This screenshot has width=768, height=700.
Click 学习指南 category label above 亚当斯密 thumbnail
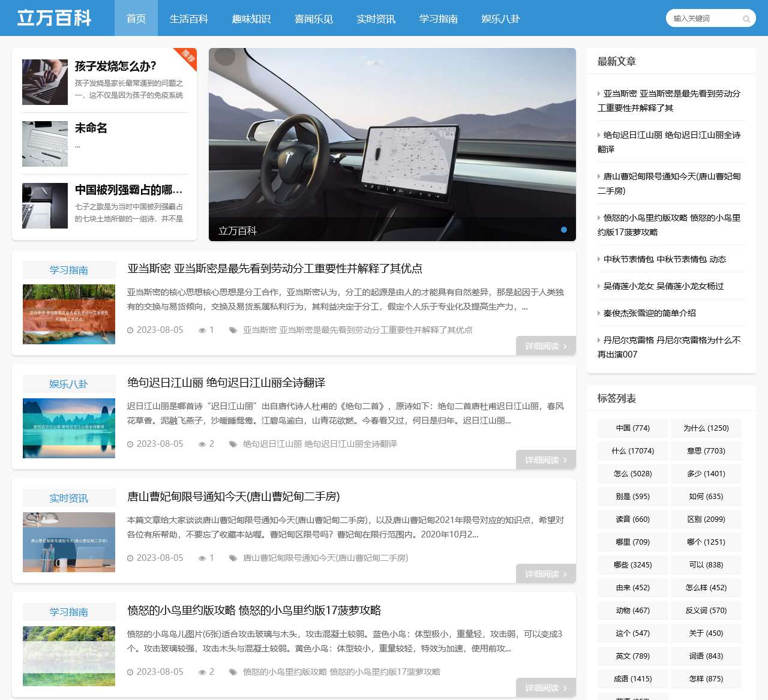click(69, 270)
